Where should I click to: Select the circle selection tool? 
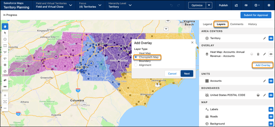tap(5, 39)
